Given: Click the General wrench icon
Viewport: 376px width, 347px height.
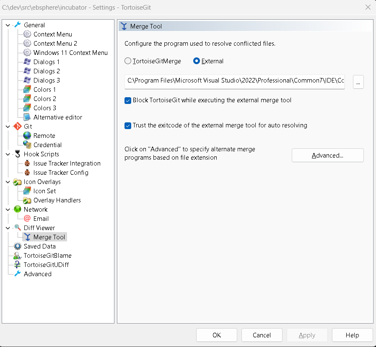Looking at the screenshot, I should tap(18, 25).
